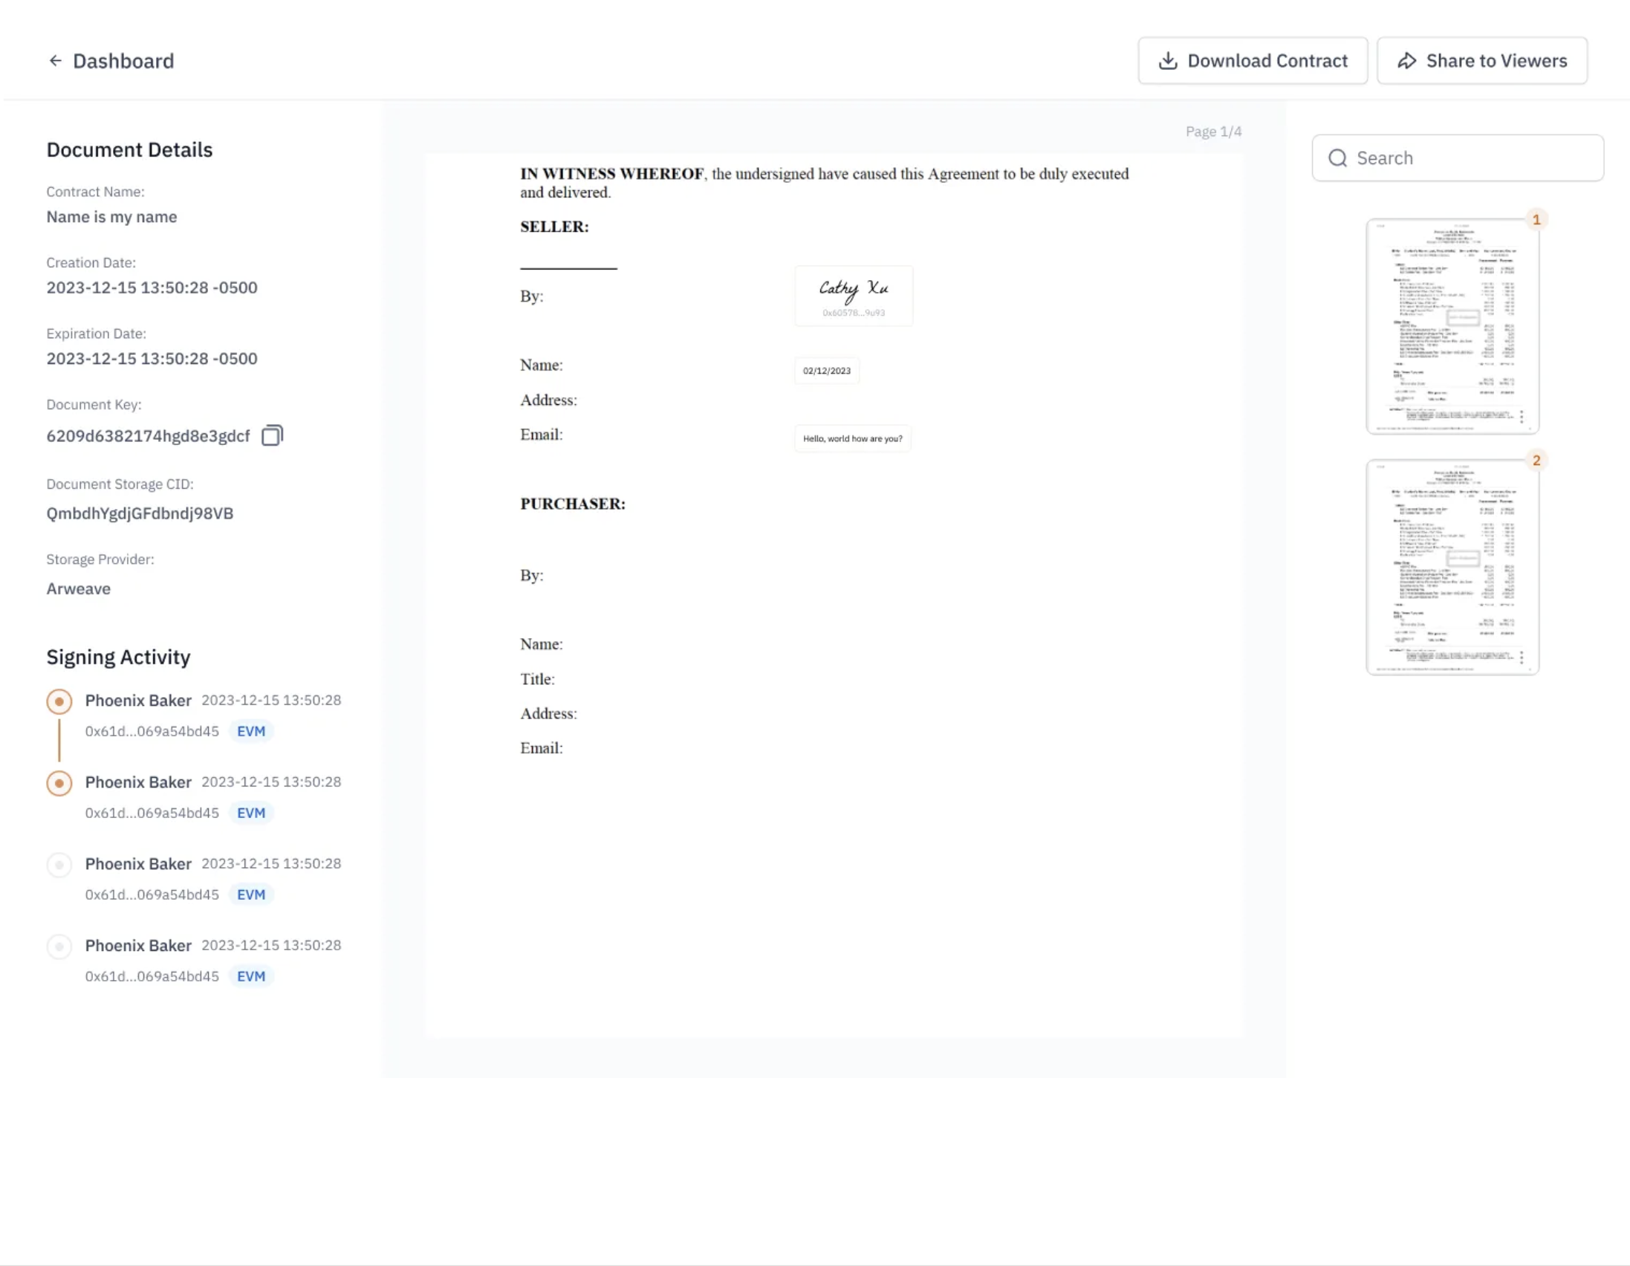Click the download icon in Download Contract
This screenshot has width=1630, height=1266.
[x=1168, y=60]
